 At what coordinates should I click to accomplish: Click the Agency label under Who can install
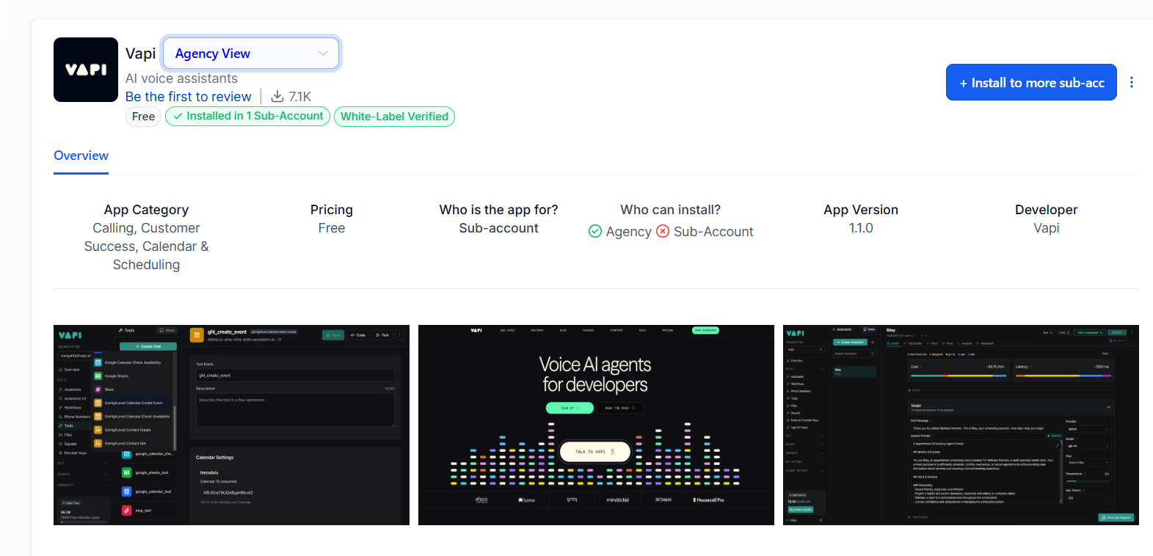coord(629,232)
